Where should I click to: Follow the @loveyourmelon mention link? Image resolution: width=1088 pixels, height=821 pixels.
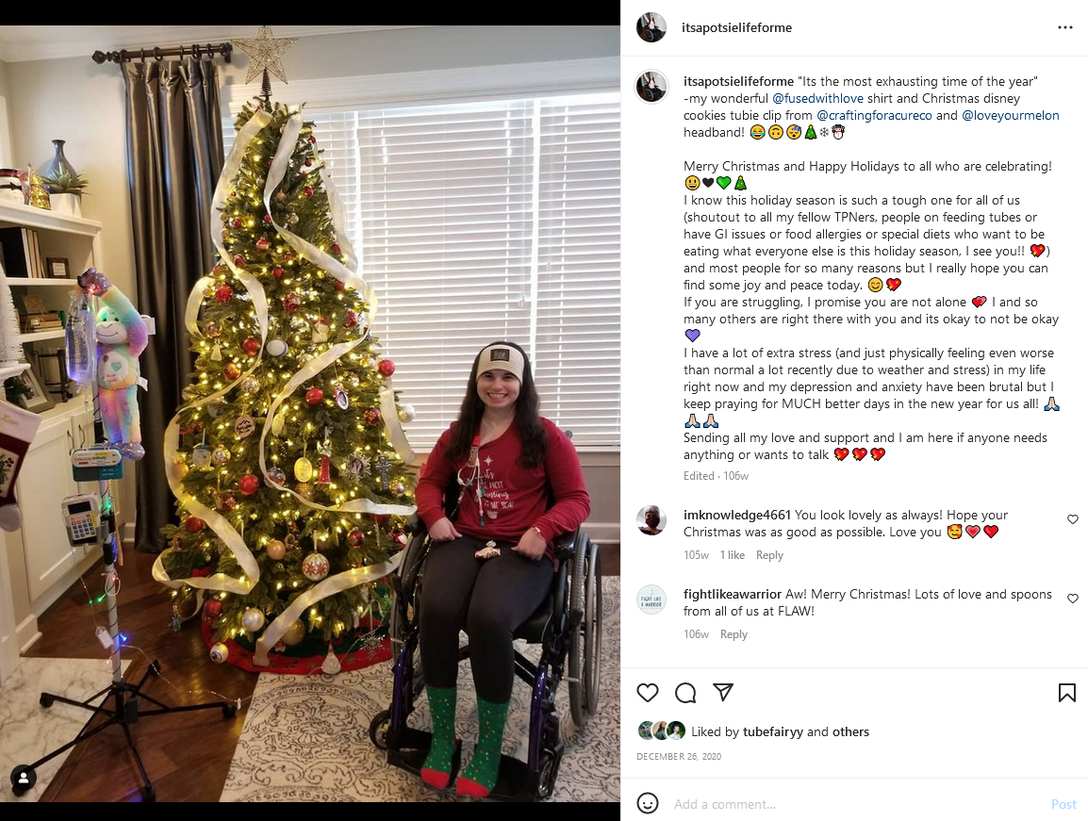click(x=1011, y=115)
